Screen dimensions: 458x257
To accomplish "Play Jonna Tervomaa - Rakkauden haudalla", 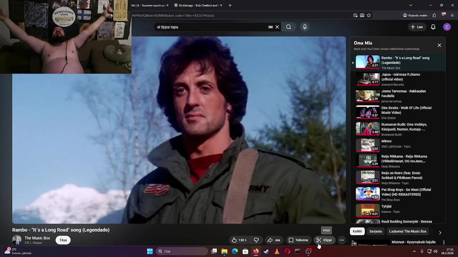I will coord(398,96).
